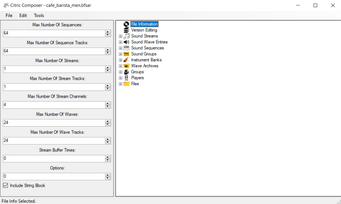Open the Tools menu
Image resolution: width=341 pixels, height=204 pixels.
[39, 16]
